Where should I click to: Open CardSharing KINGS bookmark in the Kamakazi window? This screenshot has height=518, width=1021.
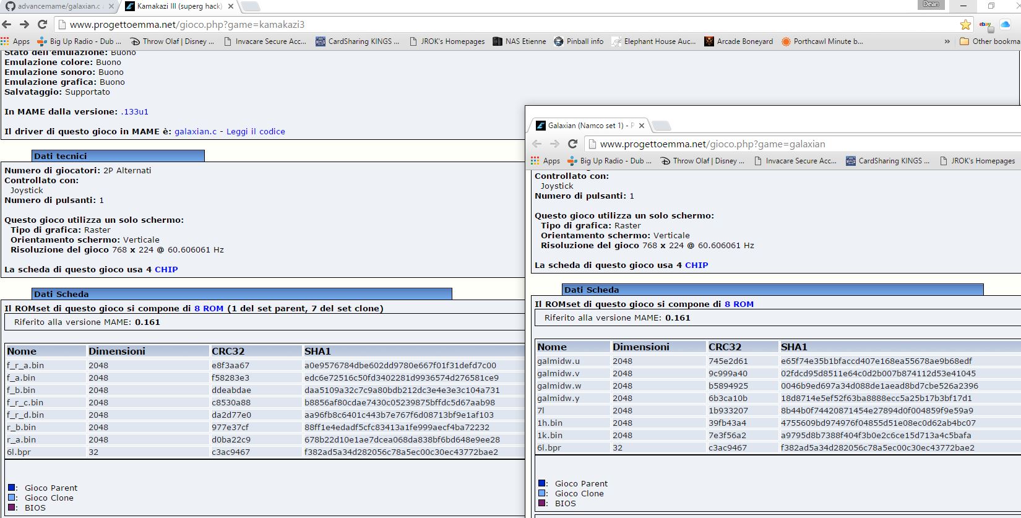357,41
